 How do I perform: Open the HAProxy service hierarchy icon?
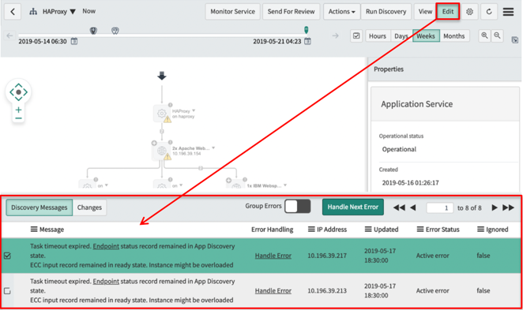tap(33, 12)
